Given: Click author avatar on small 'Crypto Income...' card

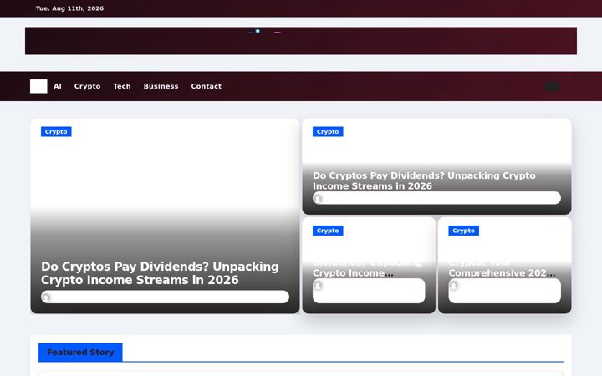Looking at the screenshot, I should tap(318, 286).
